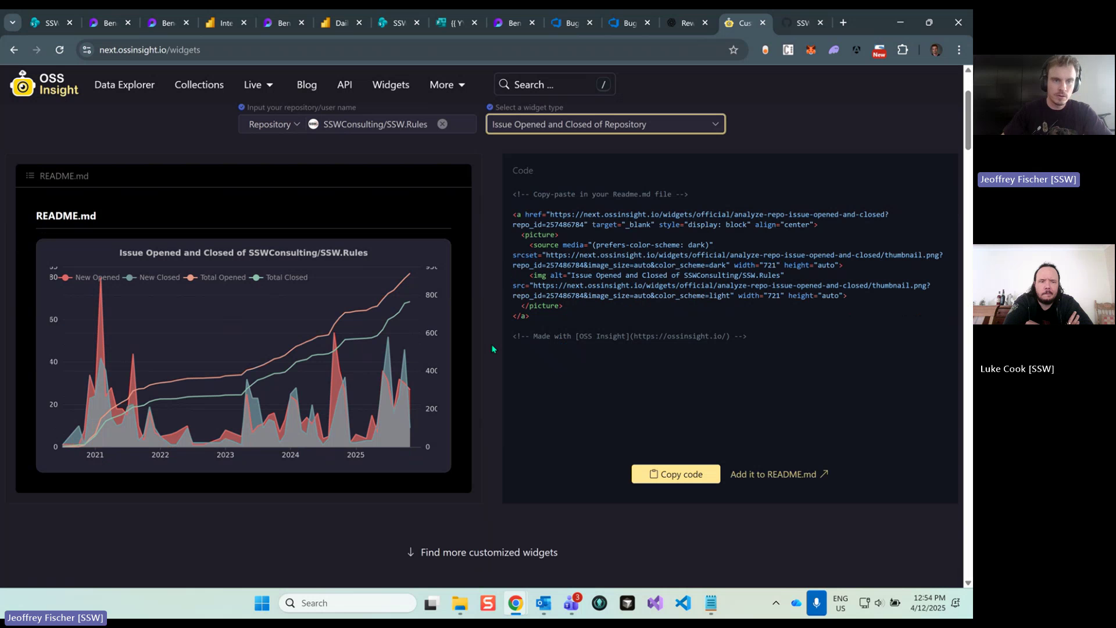Image resolution: width=1116 pixels, height=628 pixels.
Task: Click Find more customized widgets
Action: click(482, 552)
